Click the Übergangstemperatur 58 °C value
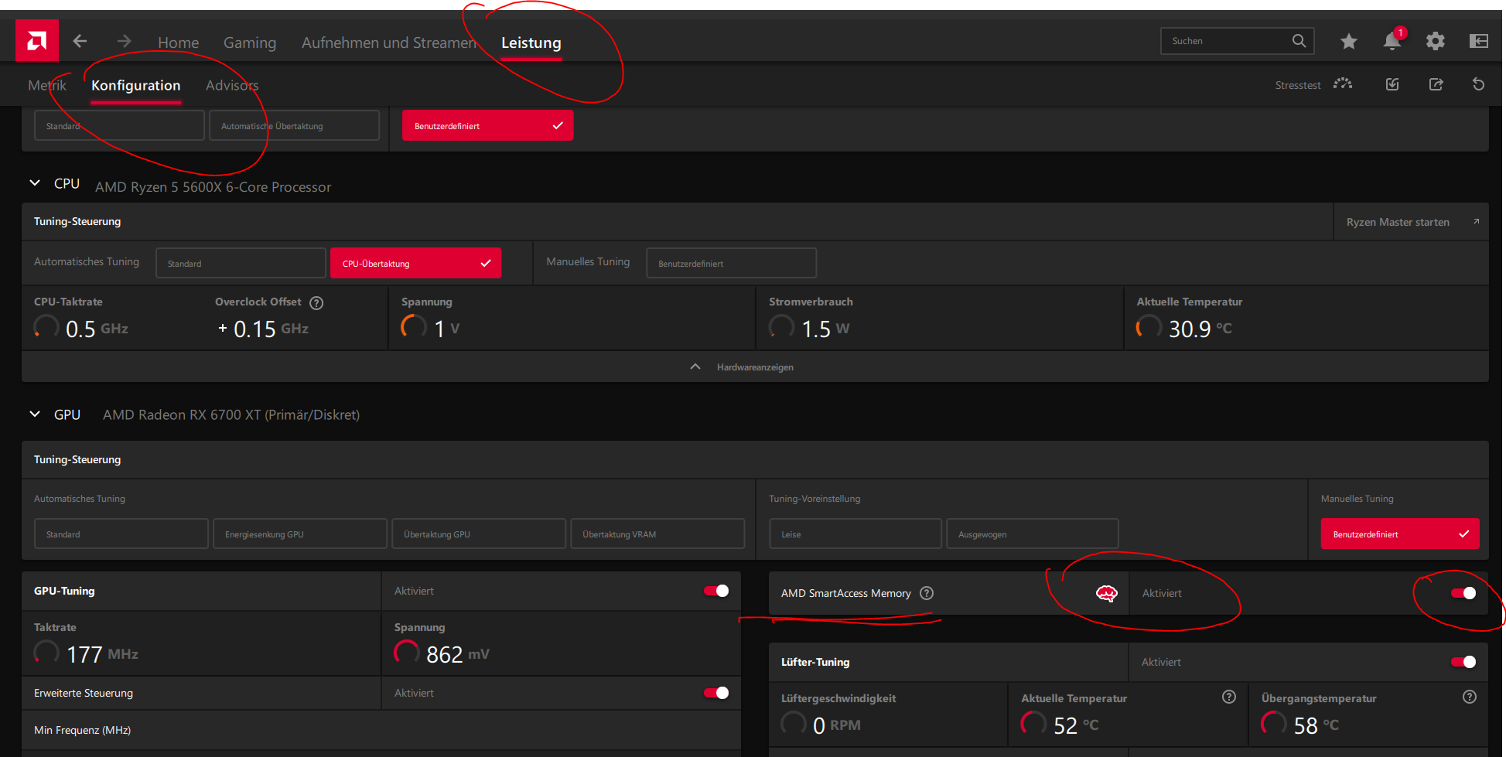Viewport: 1506px width, 757px height. (x=1316, y=725)
